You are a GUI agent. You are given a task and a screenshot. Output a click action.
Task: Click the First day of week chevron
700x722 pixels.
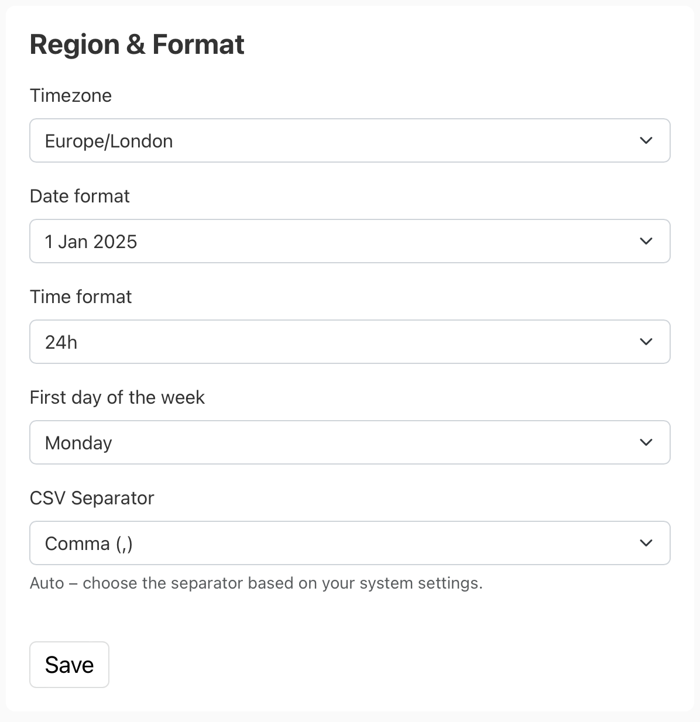click(x=646, y=442)
